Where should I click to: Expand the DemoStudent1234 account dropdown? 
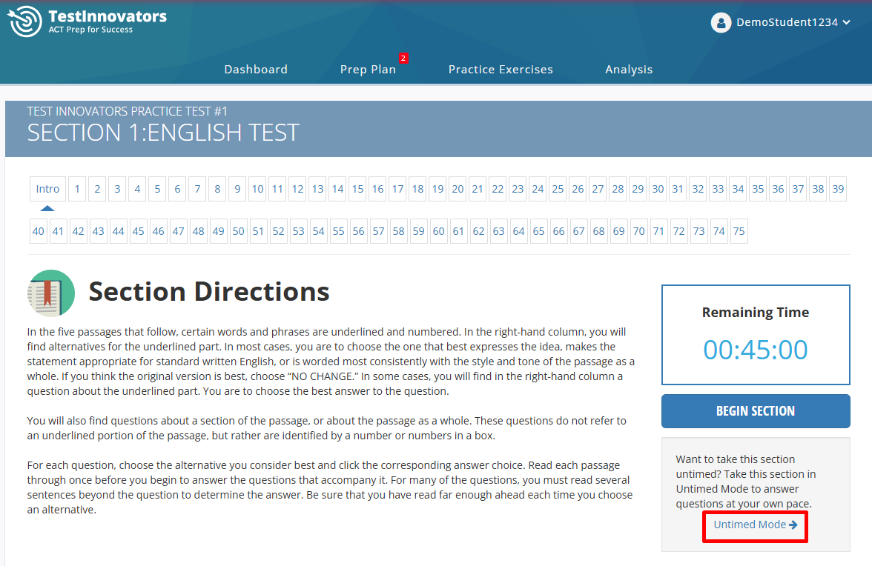pyautogui.click(x=846, y=22)
